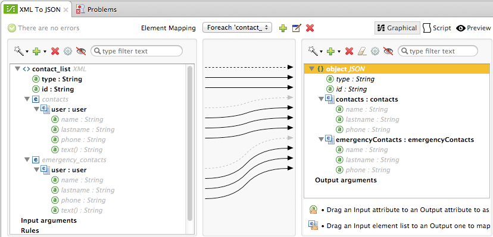Screen dimensions: 493x237
Task: Click the add element mapping plus icon
Action: 283,29
